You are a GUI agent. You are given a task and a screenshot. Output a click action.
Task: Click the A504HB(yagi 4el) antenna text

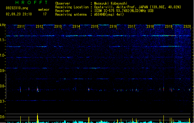(109, 14)
